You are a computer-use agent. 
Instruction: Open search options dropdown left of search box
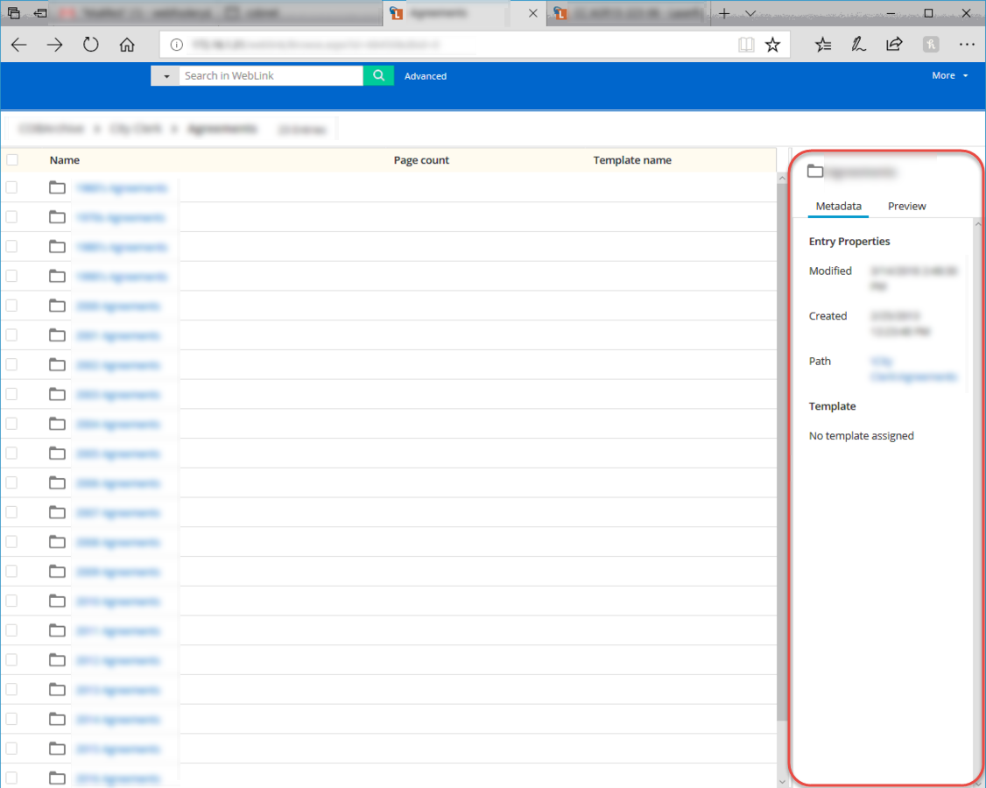(166, 76)
